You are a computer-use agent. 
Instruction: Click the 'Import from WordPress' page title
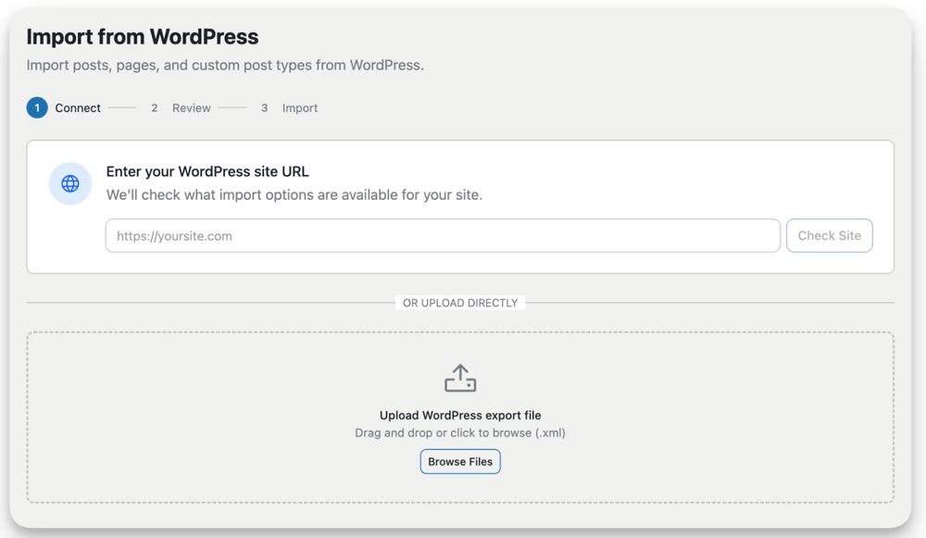(x=143, y=37)
